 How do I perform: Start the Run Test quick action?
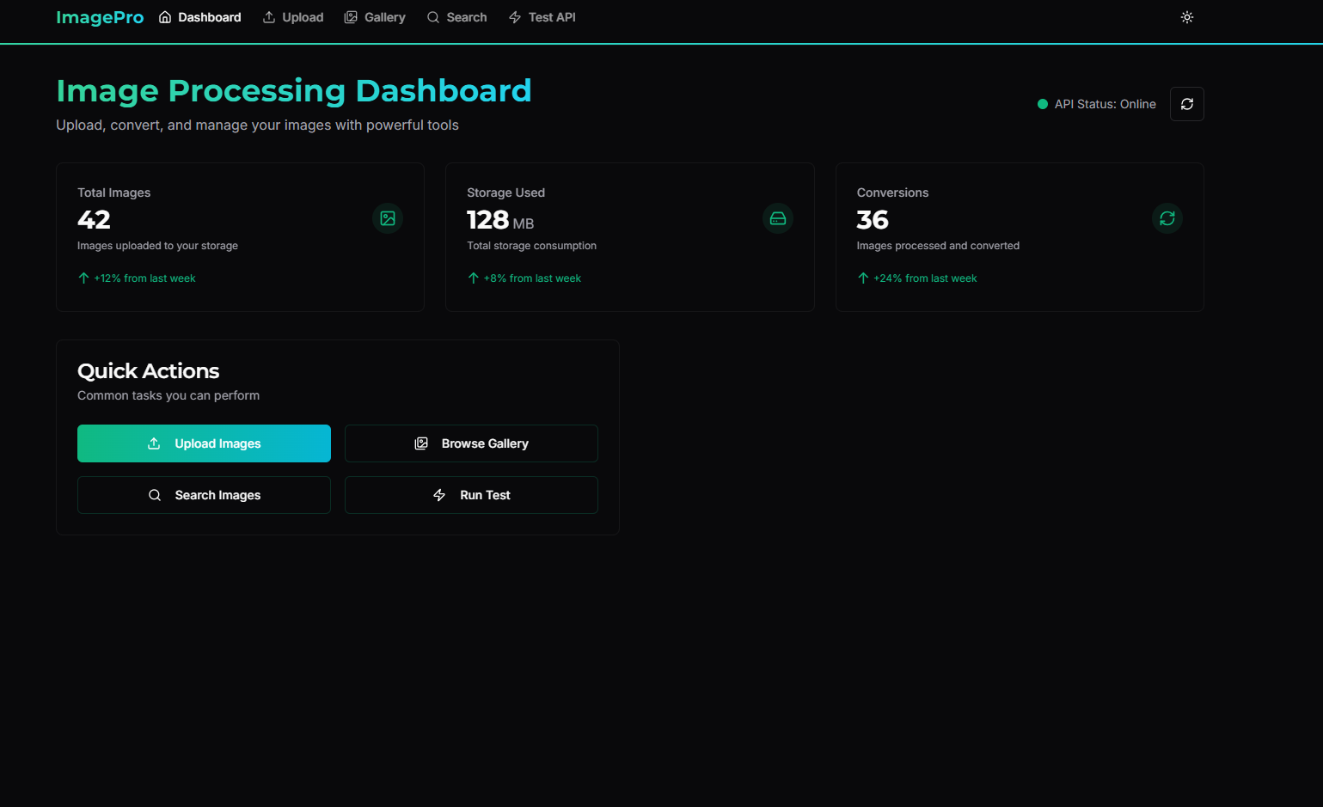pos(471,495)
